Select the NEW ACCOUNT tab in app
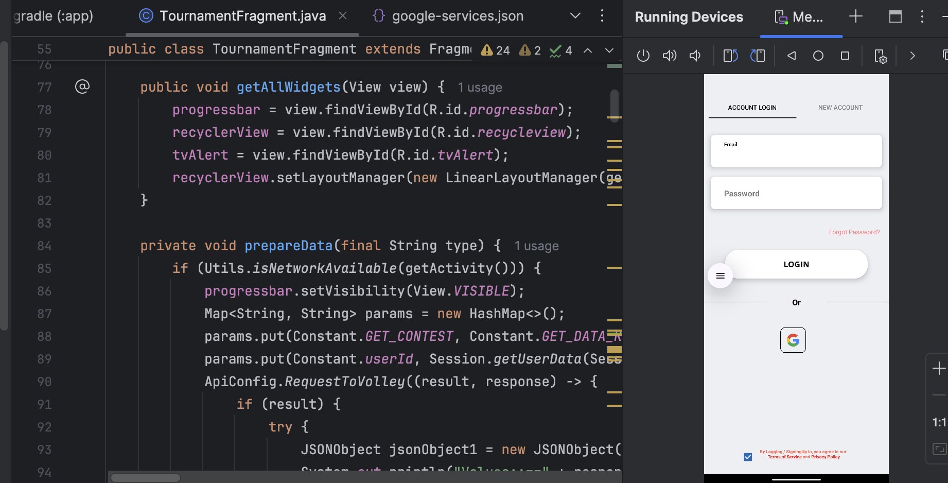The height and width of the screenshot is (483, 948). (x=840, y=108)
